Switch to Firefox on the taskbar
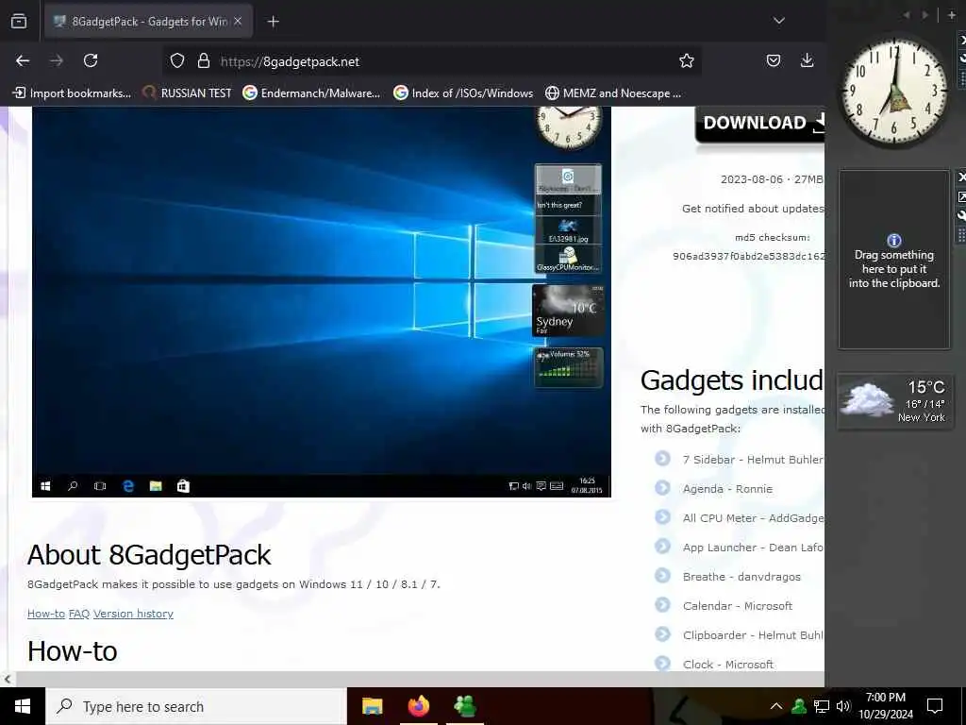Image resolution: width=966 pixels, height=725 pixels. (x=418, y=706)
